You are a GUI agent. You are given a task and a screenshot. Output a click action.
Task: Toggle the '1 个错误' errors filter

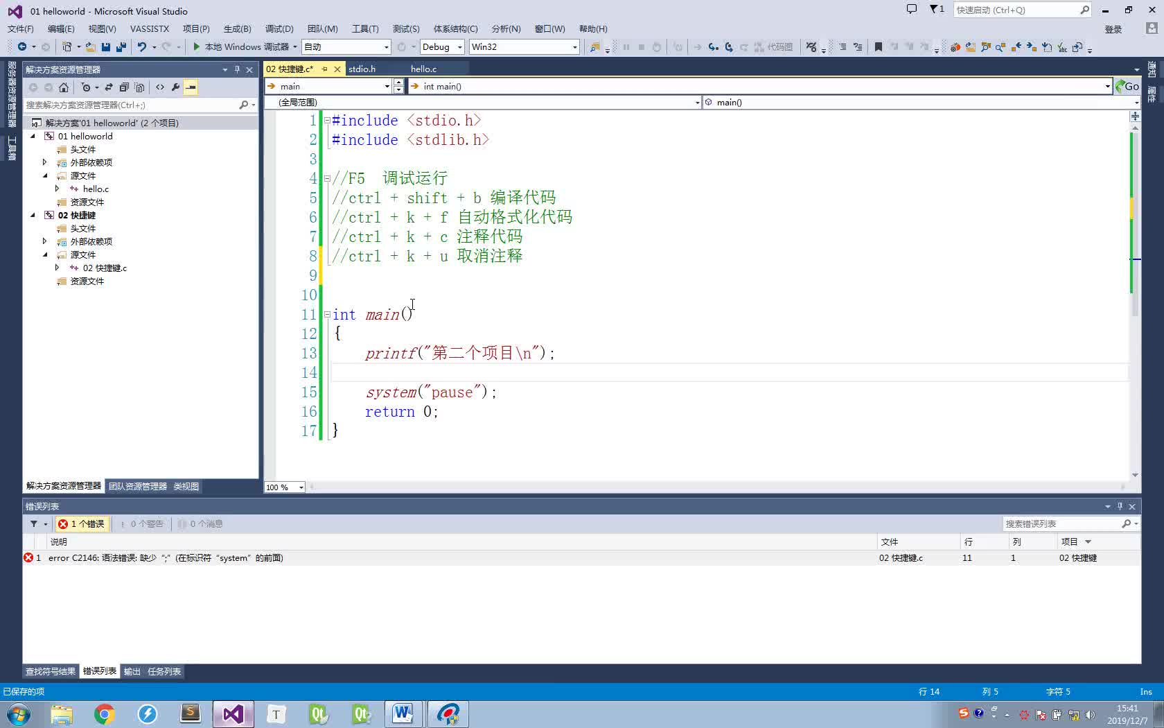coord(82,523)
